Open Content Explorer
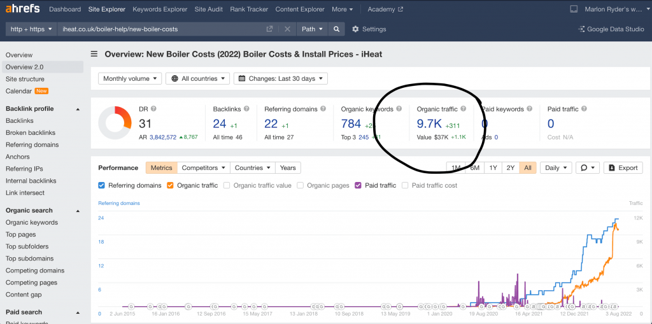This screenshot has width=652, height=324. click(x=300, y=9)
